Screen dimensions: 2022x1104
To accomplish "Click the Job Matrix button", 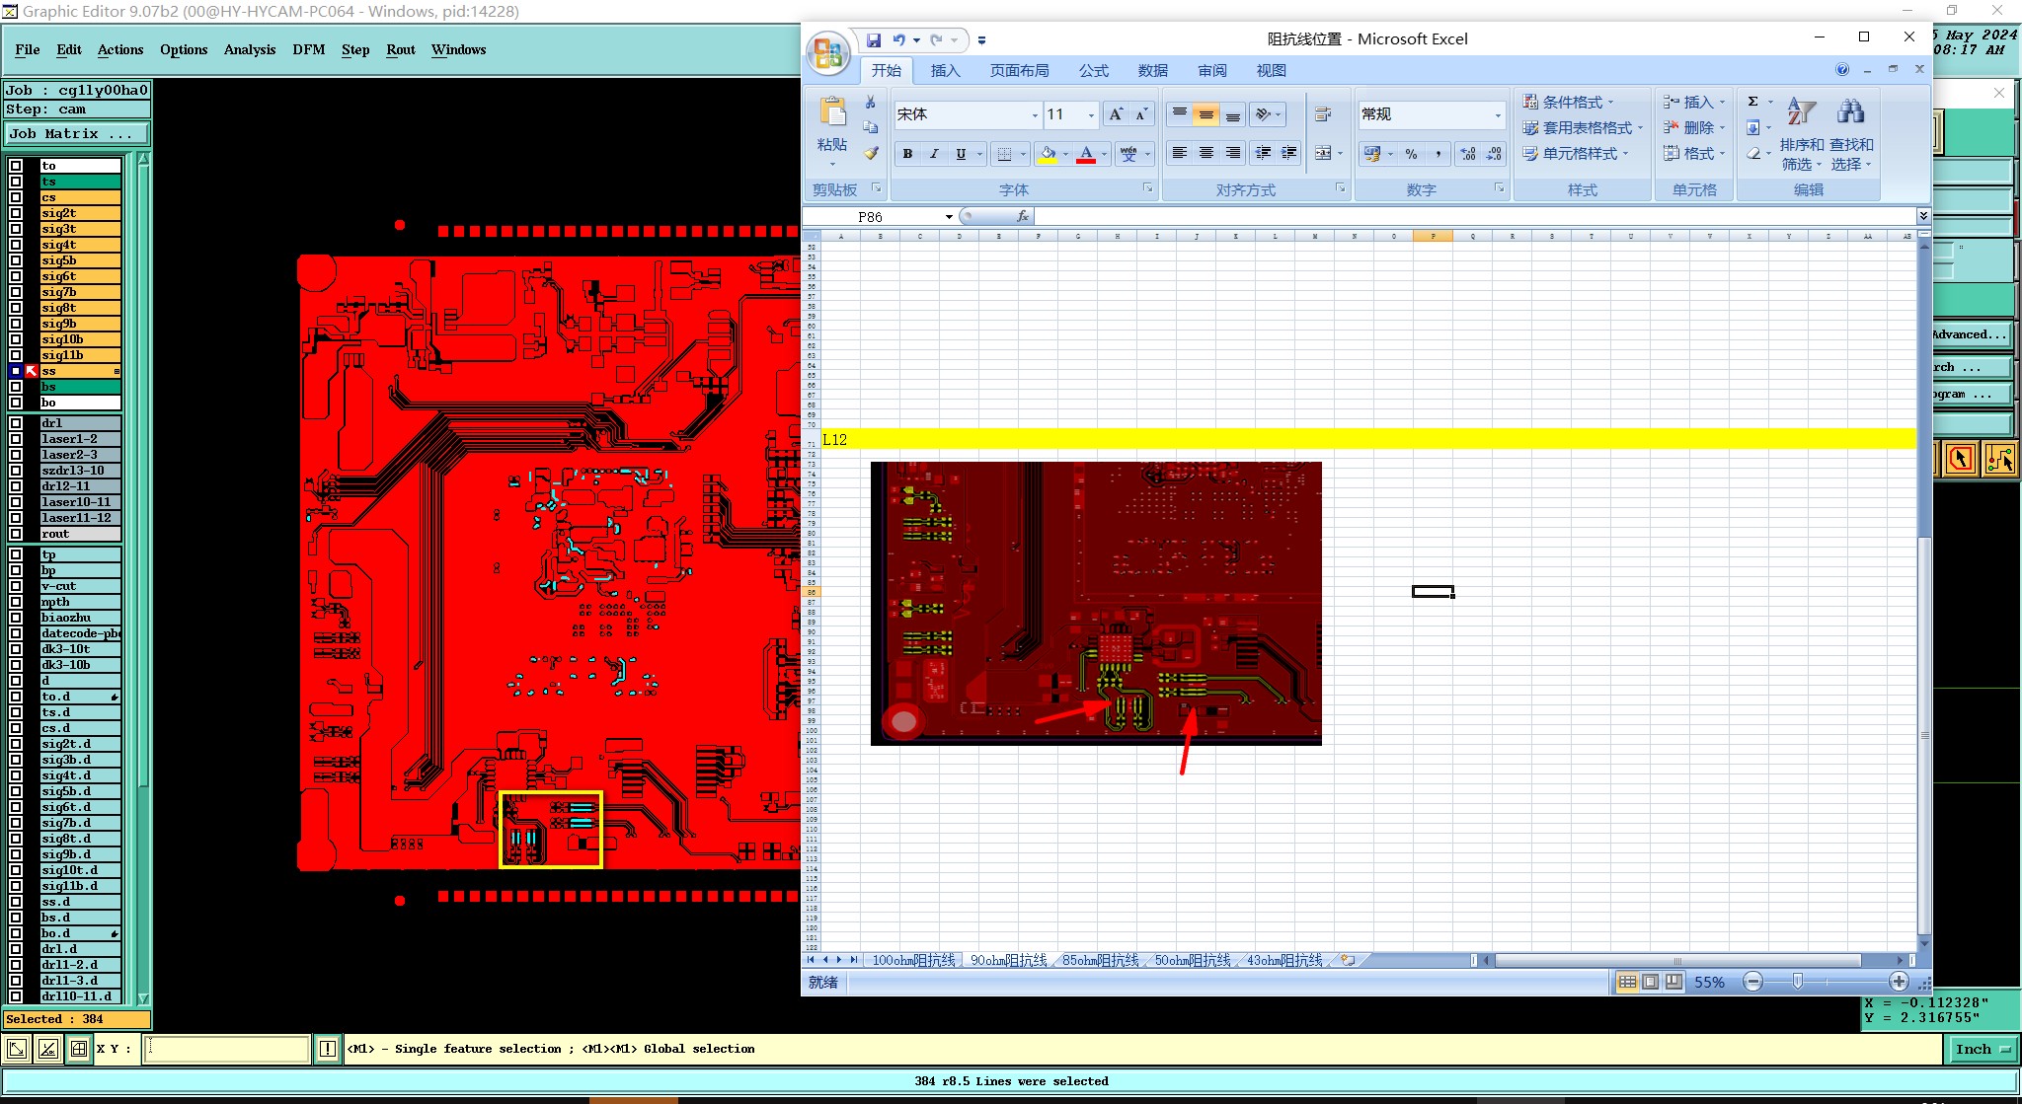I will [x=77, y=134].
